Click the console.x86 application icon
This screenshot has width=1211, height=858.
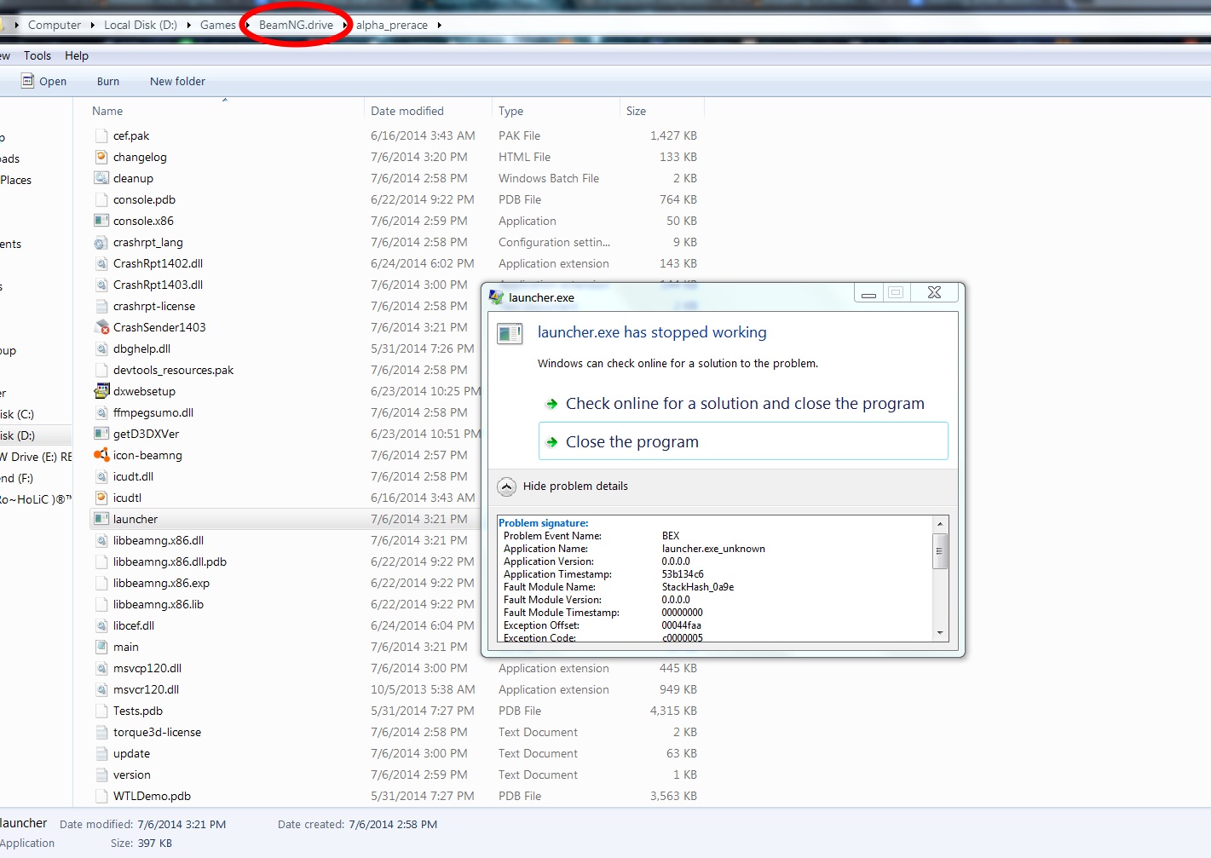pos(101,221)
